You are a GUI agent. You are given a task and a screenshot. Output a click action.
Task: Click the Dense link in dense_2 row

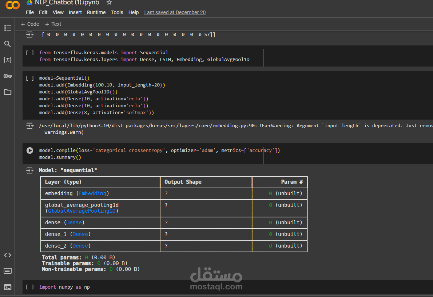click(x=80, y=246)
